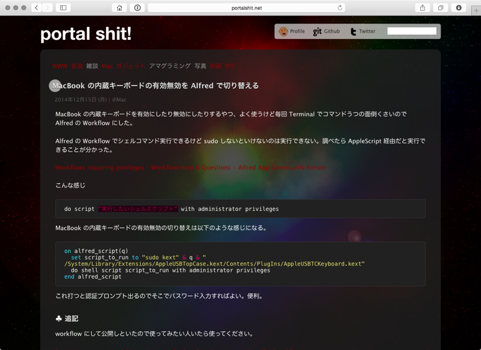The width and height of the screenshot is (481, 350).
Task: Open the Twitter link
Action: tap(367, 31)
